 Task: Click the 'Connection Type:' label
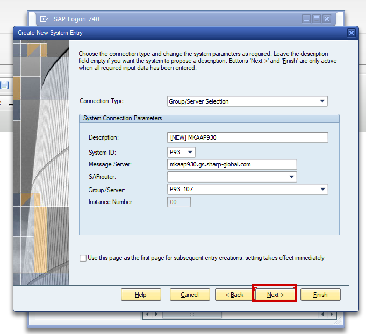click(x=103, y=101)
